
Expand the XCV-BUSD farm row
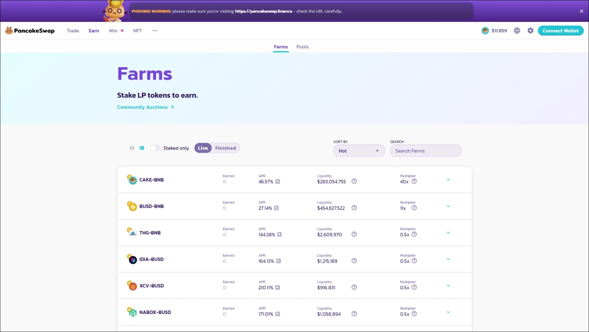point(448,286)
